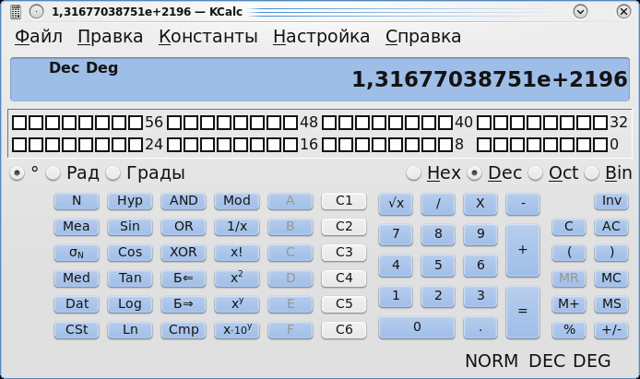This screenshot has width=640, height=379.
Task: Click the open parenthesis button
Action: (569, 252)
